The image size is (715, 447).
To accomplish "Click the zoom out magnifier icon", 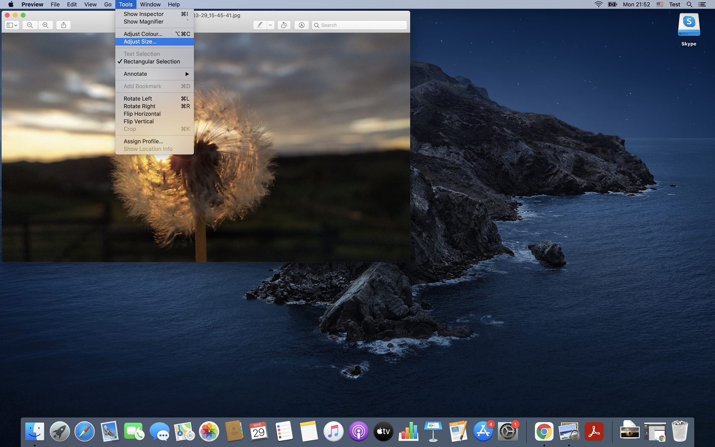I will 30,25.
